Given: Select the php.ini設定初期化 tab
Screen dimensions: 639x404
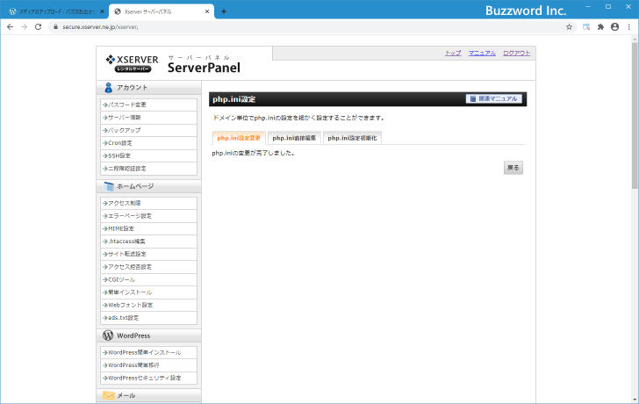Looking at the screenshot, I should tap(351, 138).
